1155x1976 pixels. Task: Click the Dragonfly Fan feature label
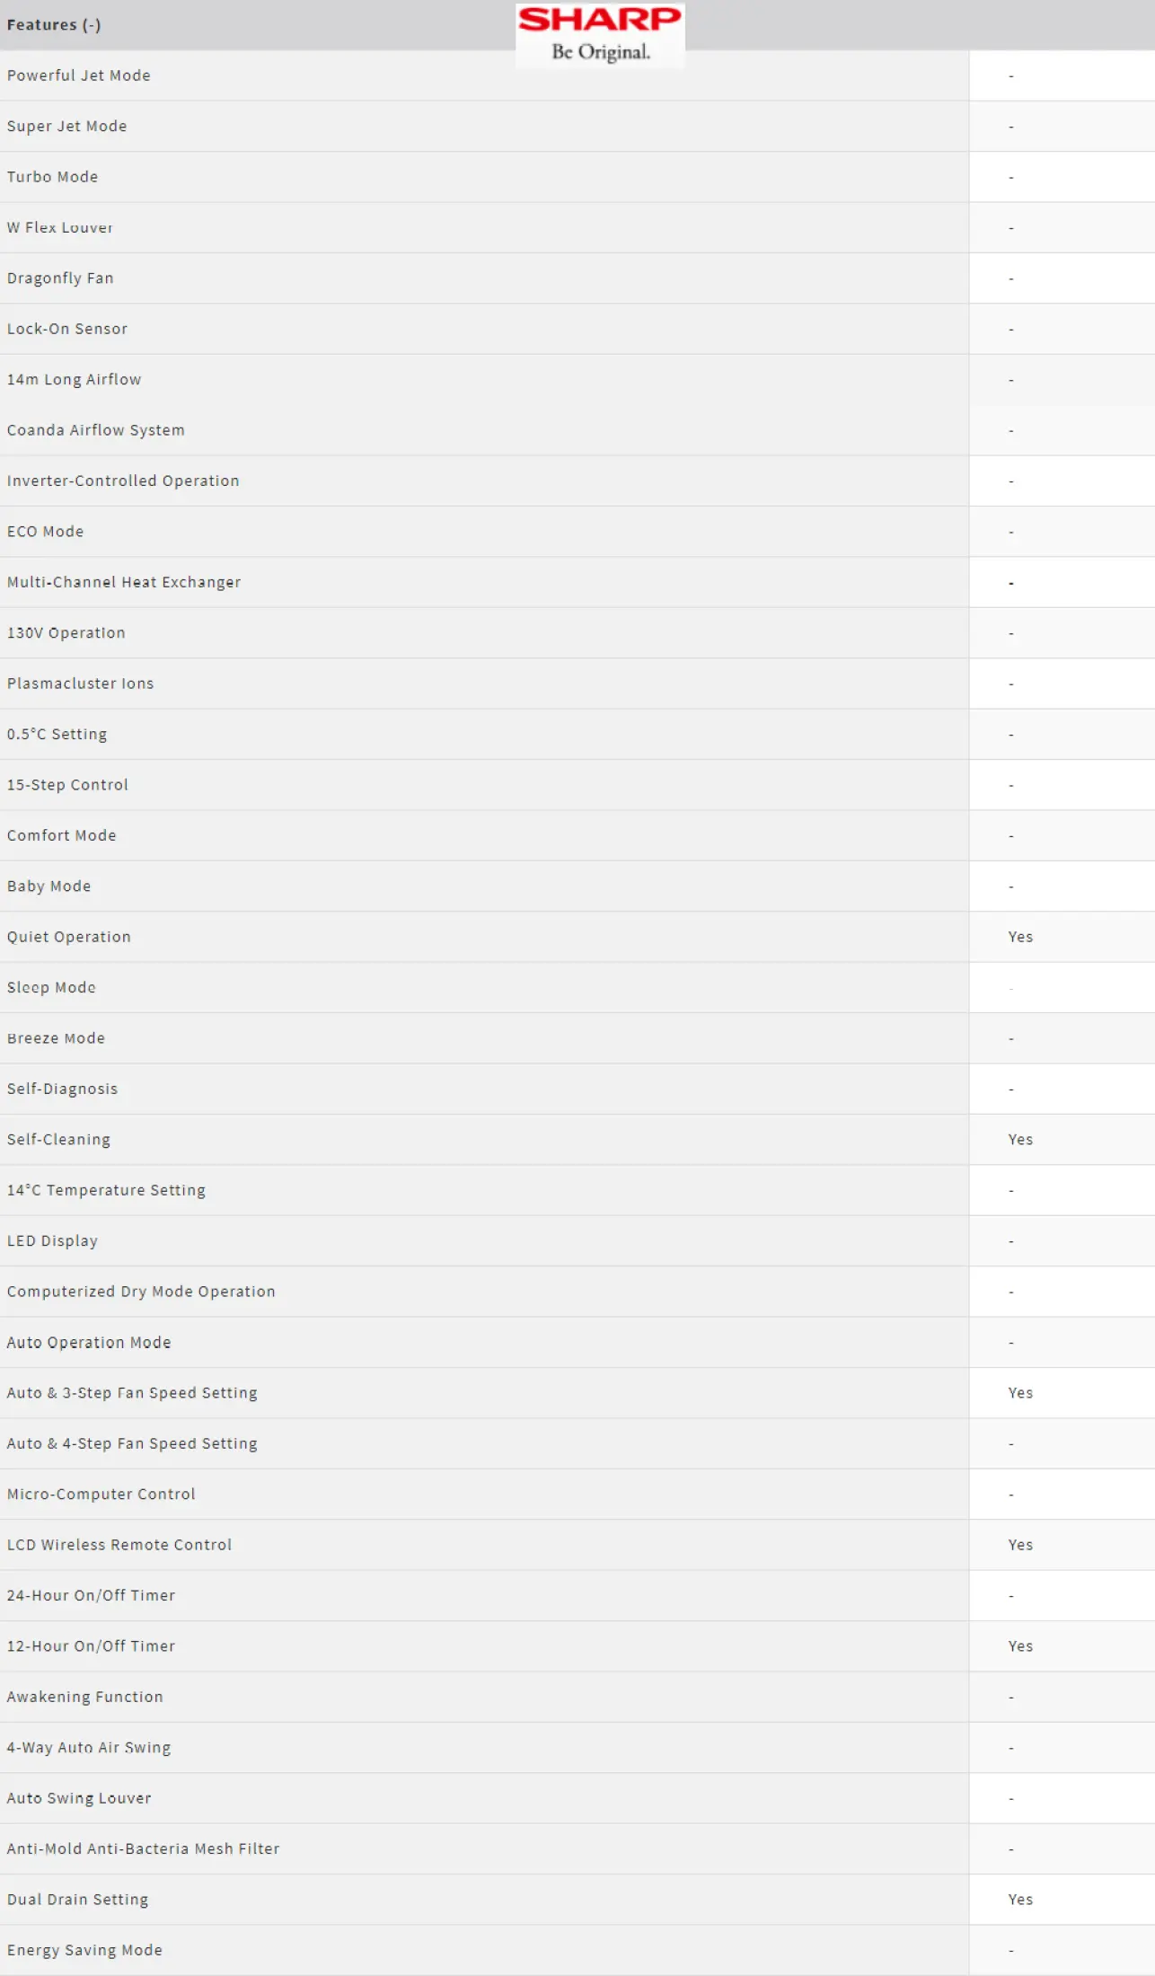60,278
